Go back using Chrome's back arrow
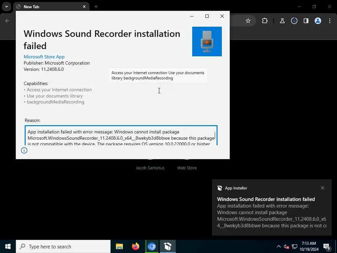Image resolution: width=337 pixels, height=253 pixels. pyautogui.click(x=7, y=21)
